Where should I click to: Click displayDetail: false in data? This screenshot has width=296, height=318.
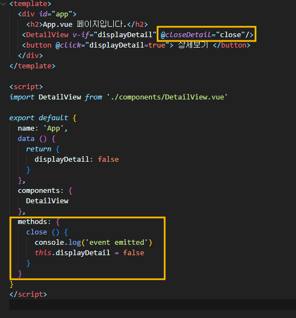click(x=77, y=160)
